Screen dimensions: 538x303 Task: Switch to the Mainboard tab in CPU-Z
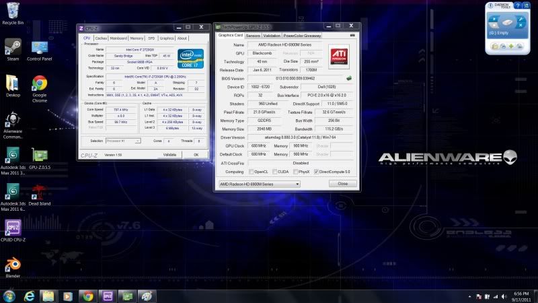point(118,38)
